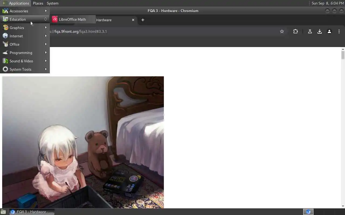Open the System menu
Screen dimensions: 345x215
point(53,3)
